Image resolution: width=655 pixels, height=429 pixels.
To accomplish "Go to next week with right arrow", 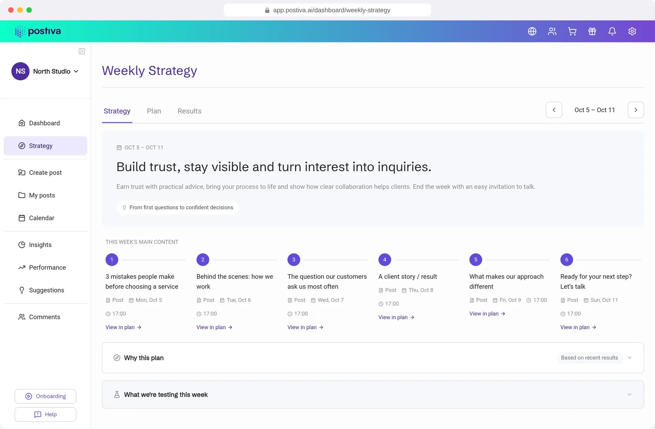I will click(x=636, y=110).
